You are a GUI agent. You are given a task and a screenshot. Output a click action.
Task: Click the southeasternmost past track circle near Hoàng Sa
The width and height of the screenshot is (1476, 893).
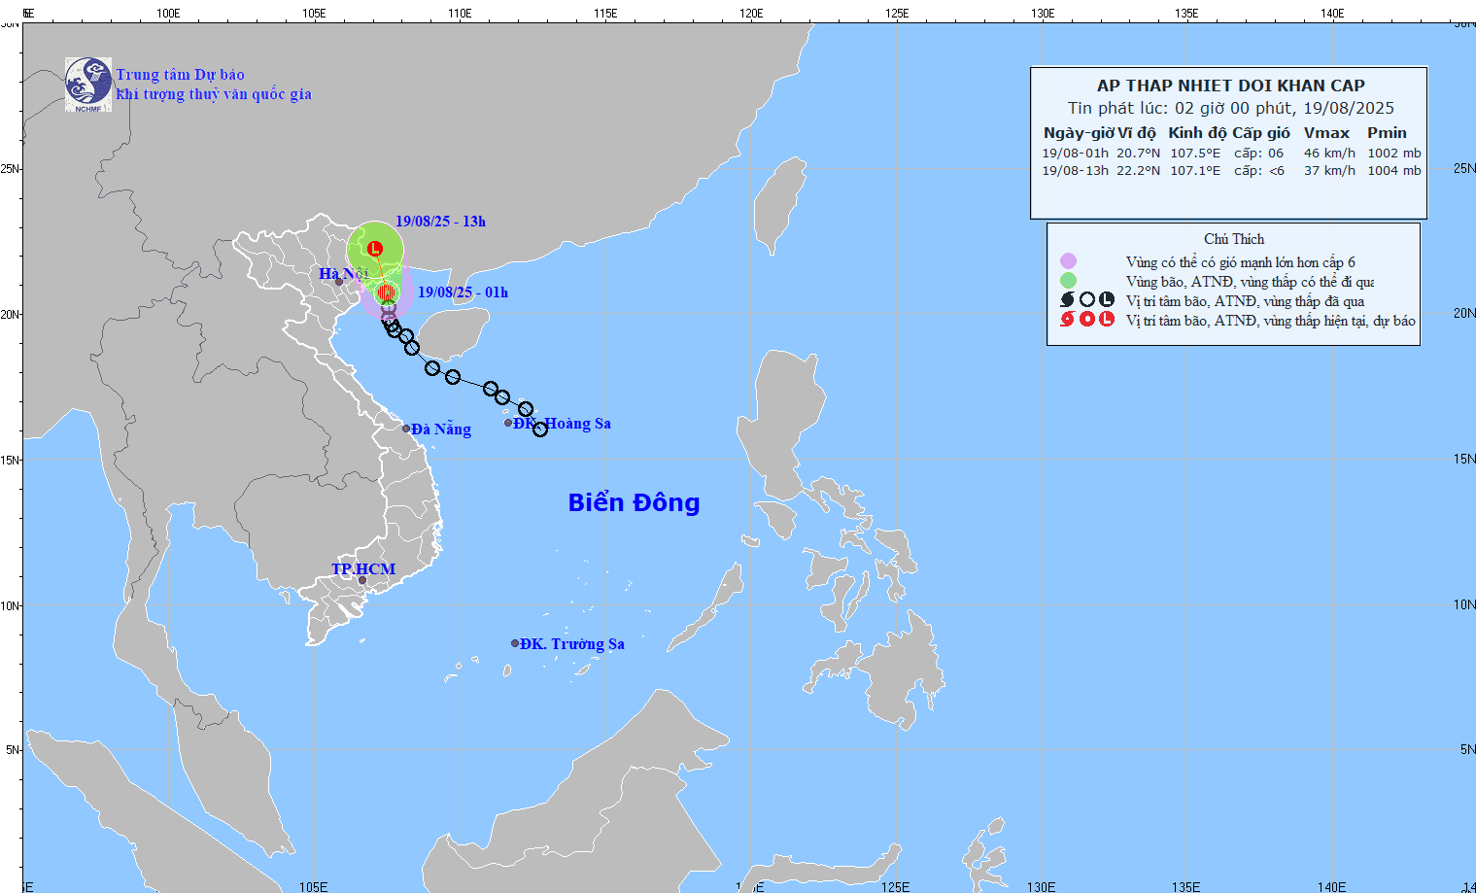540,429
